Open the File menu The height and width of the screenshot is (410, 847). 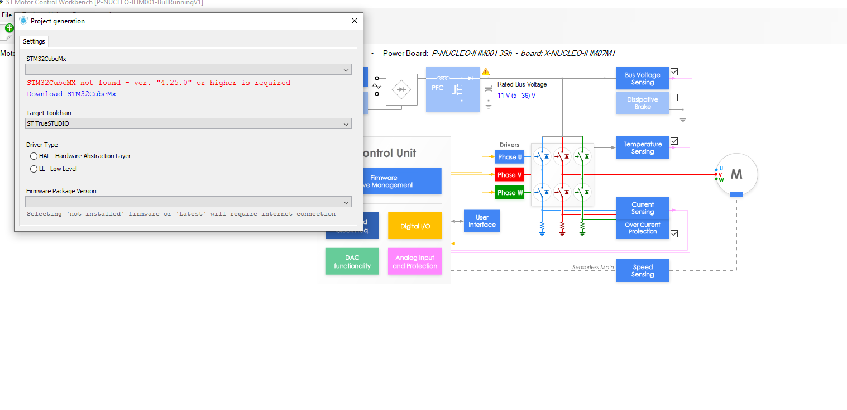coord(6,15)
